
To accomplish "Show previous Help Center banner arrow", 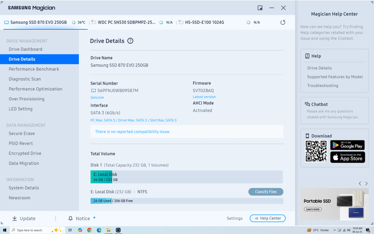I will tap(360, 184).
